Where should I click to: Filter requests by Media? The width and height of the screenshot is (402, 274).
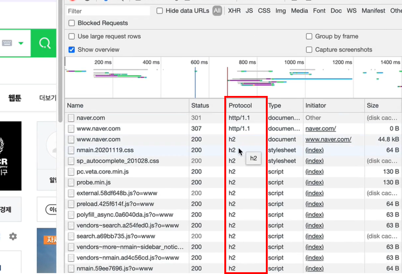click(x=299, y=11)
